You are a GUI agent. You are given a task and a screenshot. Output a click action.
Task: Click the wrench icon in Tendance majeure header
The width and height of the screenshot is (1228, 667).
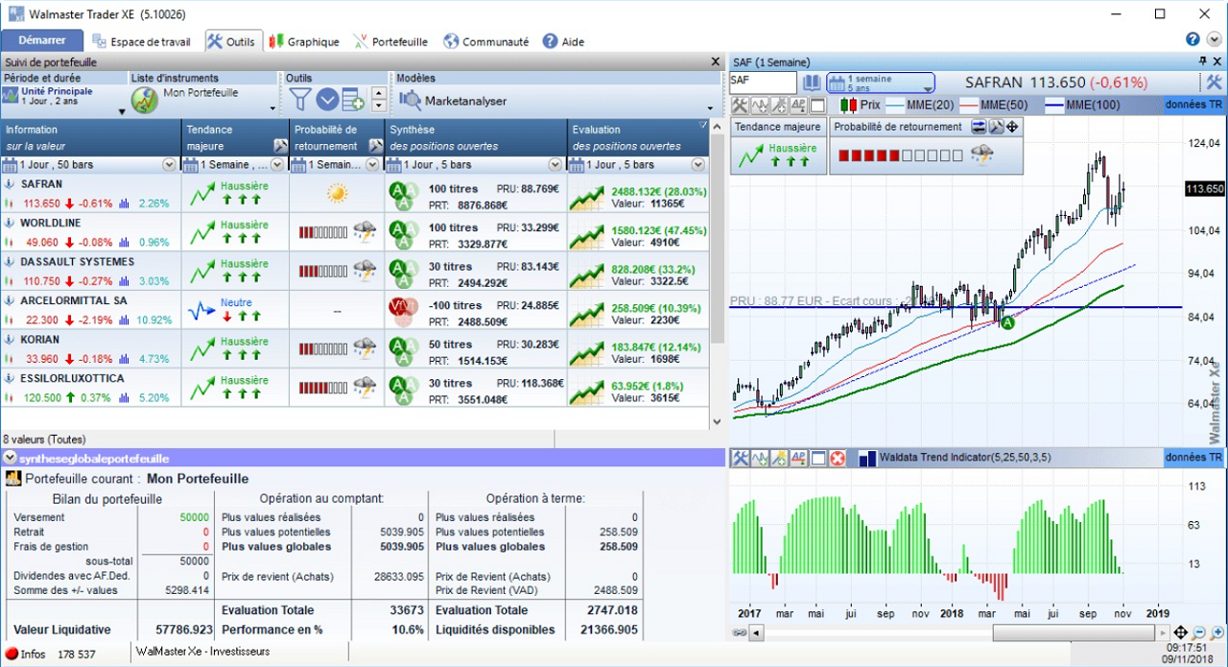coord(280,146)
